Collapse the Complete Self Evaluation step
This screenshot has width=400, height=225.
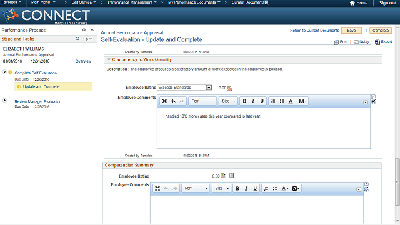click(x=4, y=72)
